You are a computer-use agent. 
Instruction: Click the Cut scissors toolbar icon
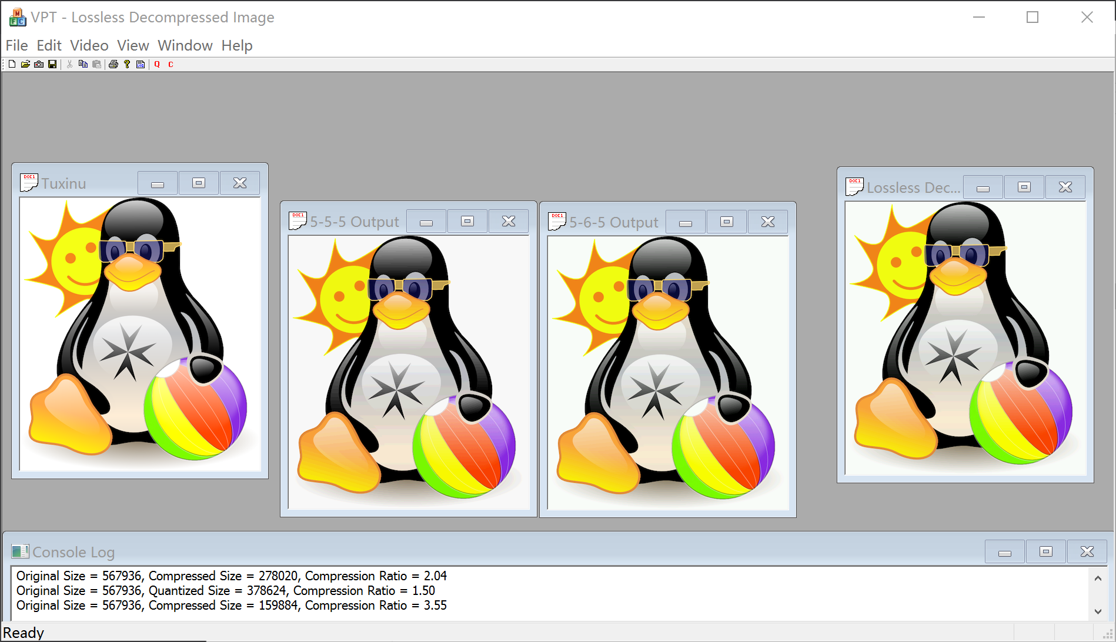70,64
